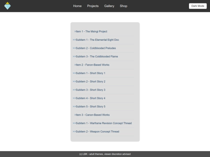Select Subitem 2 - Weapon Concept Thread
The height and width of the screenshot is (157, 210).
pyautogui.click(x=97, y=132)
